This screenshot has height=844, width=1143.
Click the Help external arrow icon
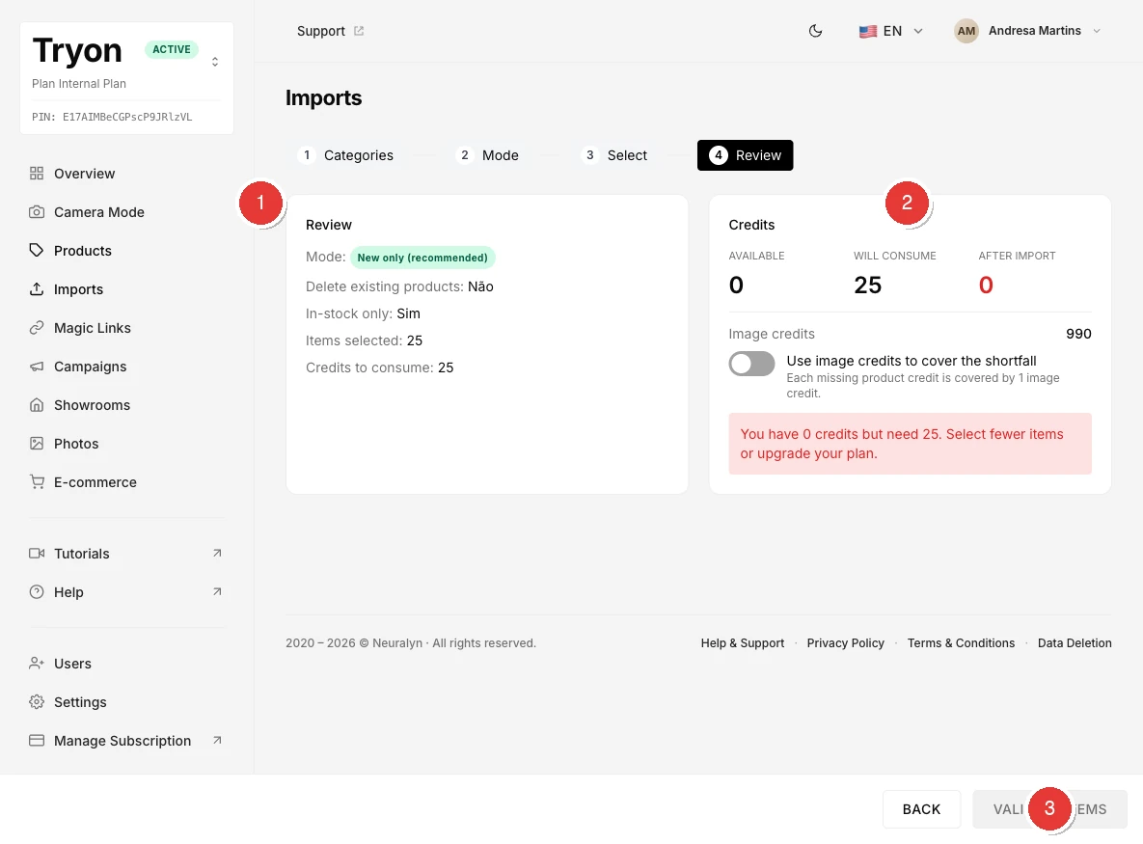click(217, 592)
